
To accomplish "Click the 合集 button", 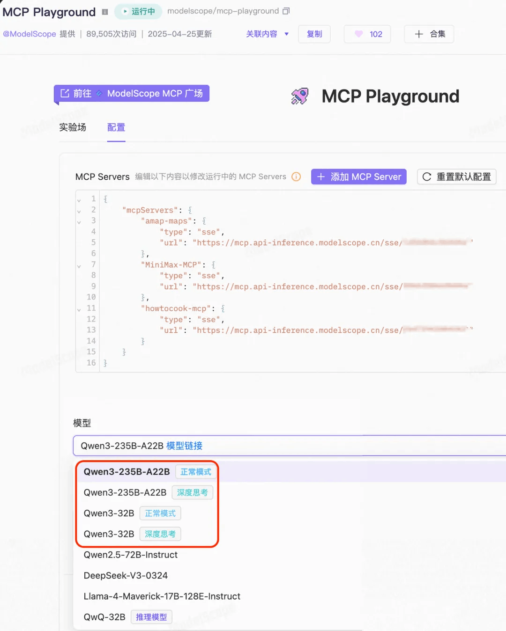I will pos(429,34).
